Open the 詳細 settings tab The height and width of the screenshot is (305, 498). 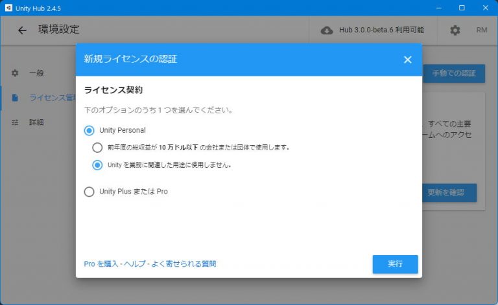(36, 122)
